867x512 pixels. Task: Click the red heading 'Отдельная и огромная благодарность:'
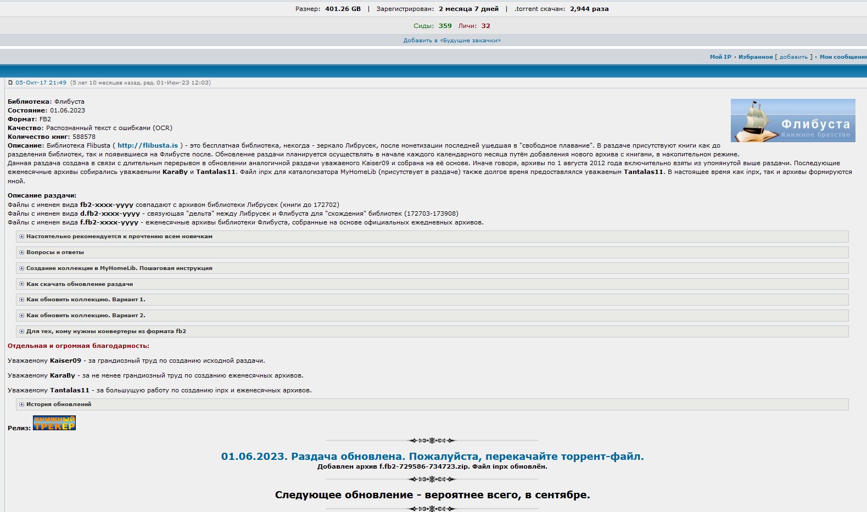(79, 346)
